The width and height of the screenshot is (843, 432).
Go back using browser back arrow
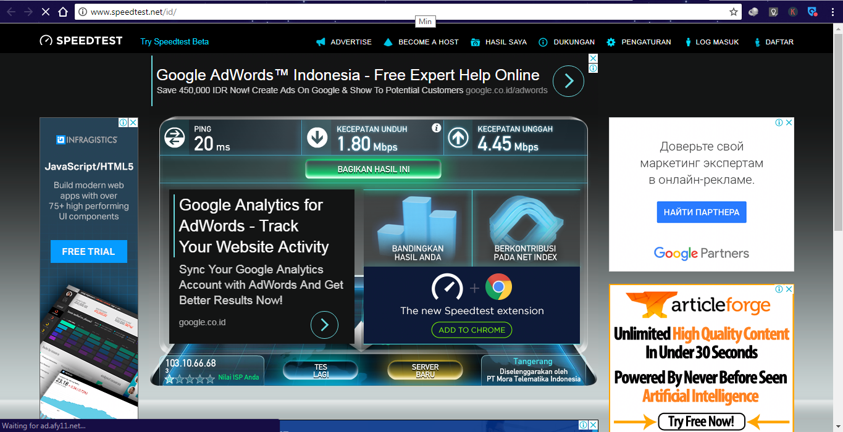click(11, 12)
